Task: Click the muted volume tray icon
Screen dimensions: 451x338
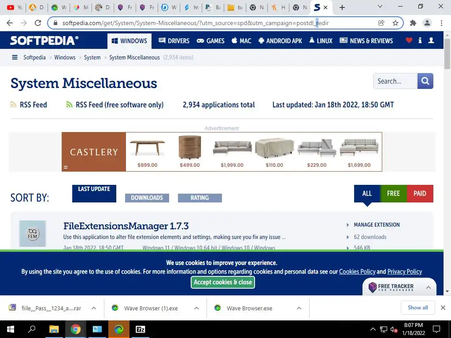Action: [x=394, y=329]
